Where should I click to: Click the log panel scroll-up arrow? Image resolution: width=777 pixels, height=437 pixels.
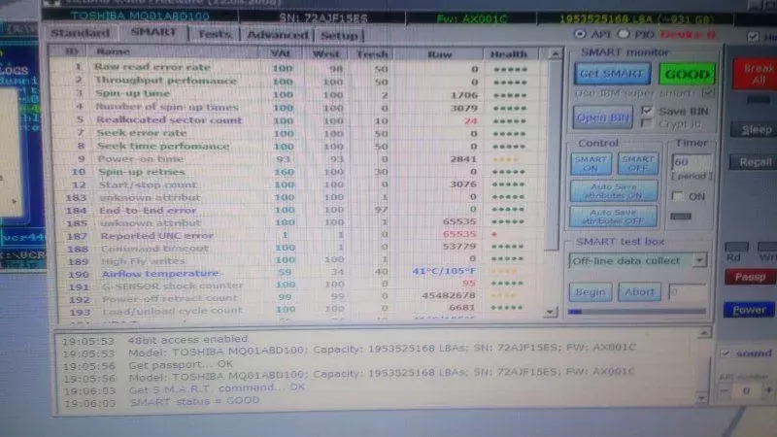703,333
